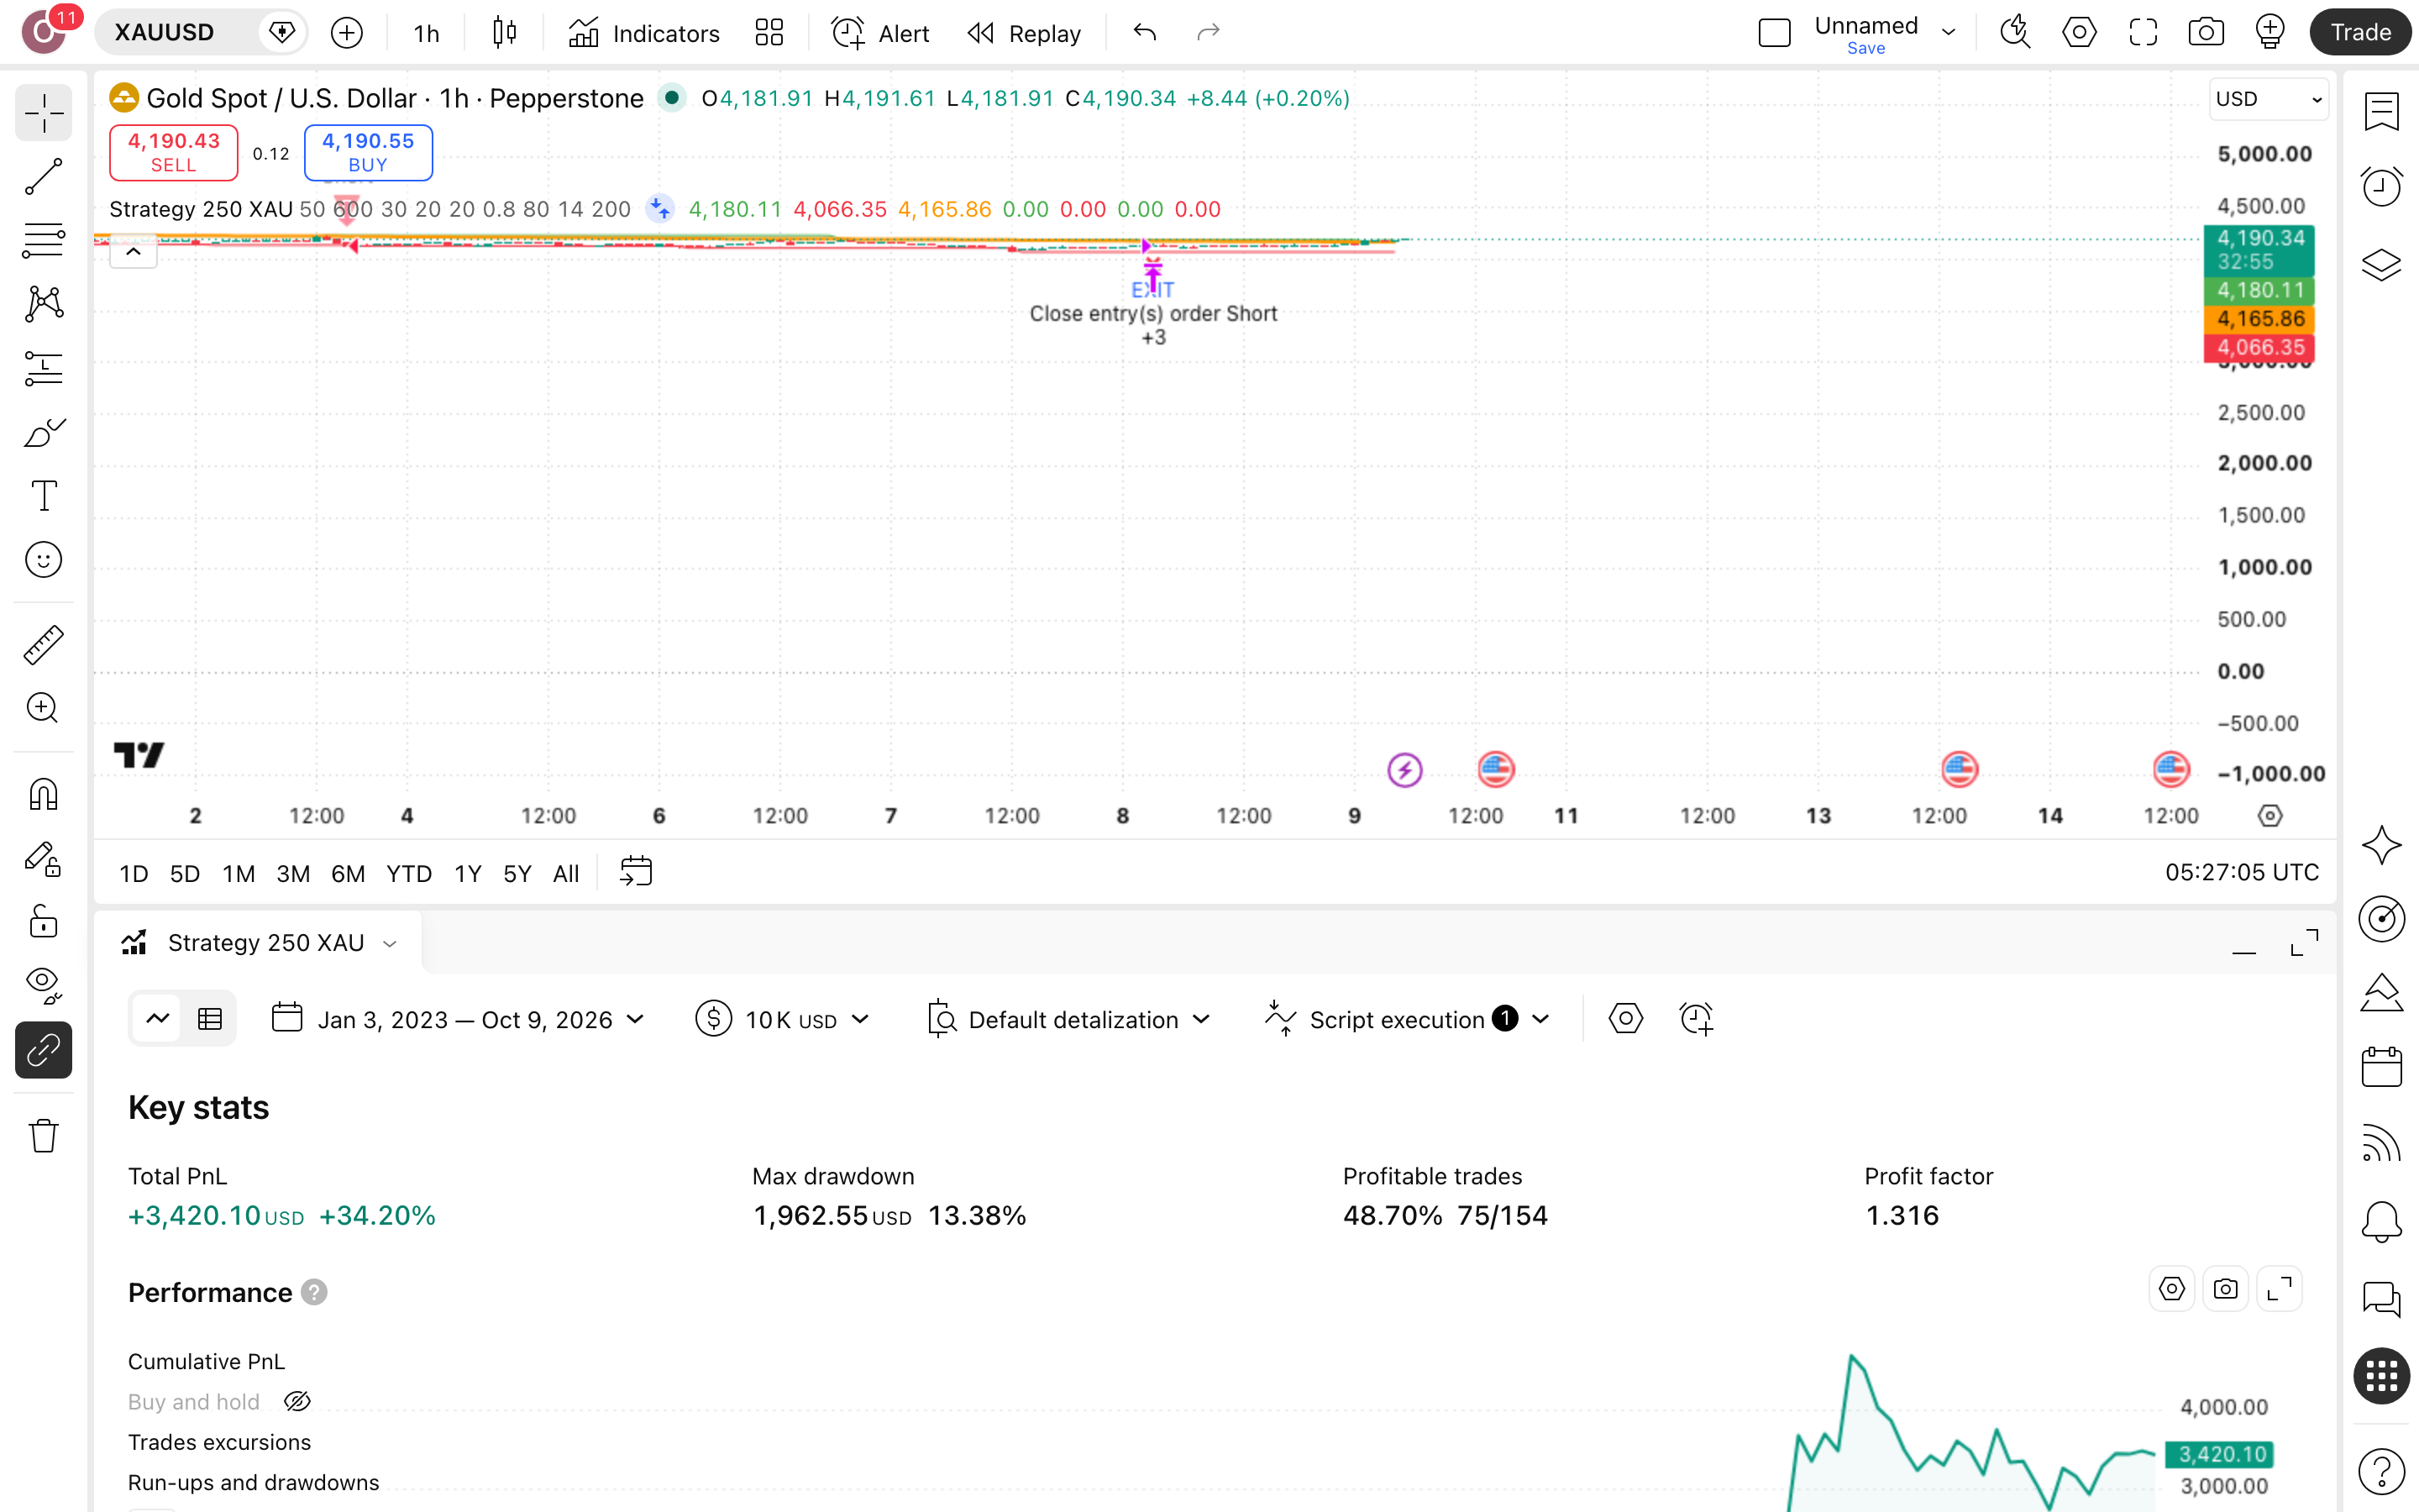Enter fullscreen mode
The image size is (2419, 1512).
point(2142,33)
